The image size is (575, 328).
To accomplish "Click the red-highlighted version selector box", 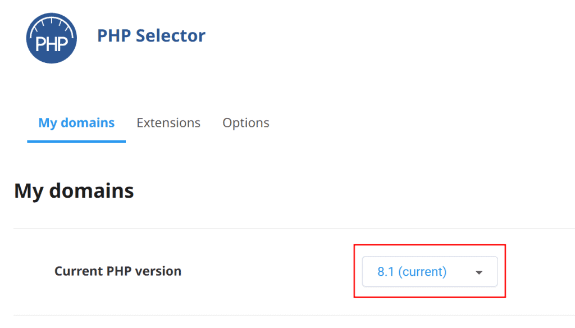I will [430, 271].
